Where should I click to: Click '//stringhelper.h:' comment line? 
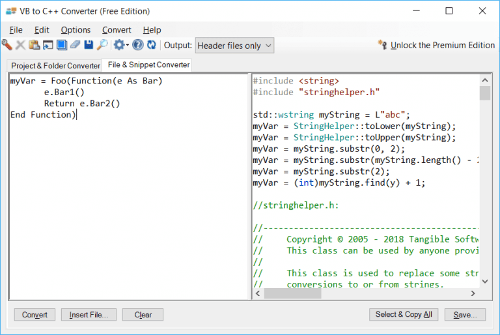click(296, 205)
